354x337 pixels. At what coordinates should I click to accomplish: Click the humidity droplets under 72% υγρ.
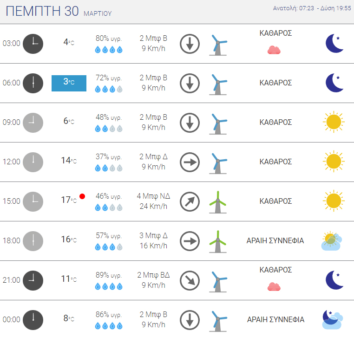[109, 89]
